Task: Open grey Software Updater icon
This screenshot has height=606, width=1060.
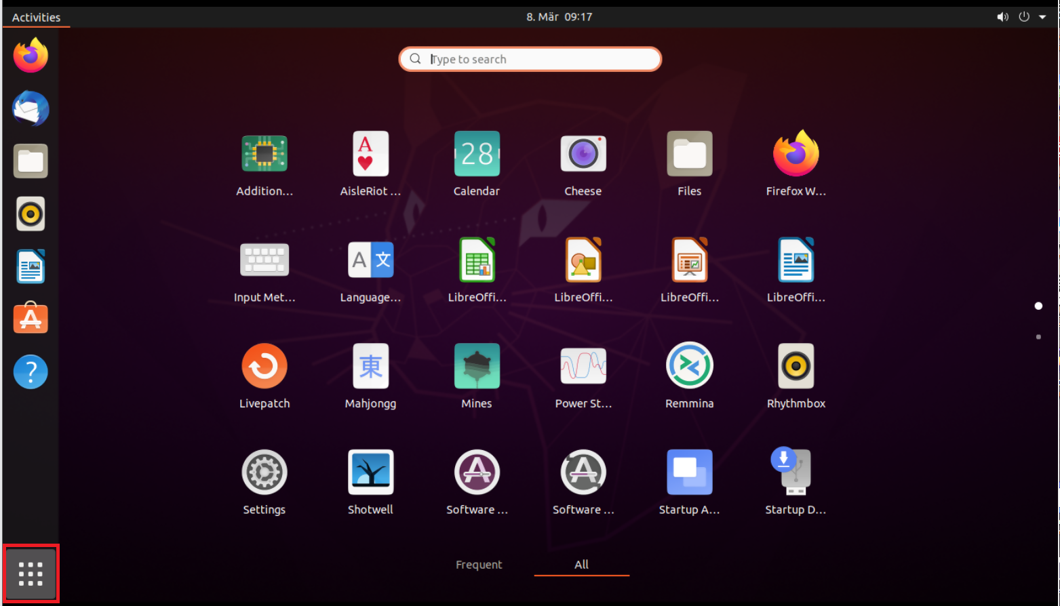Action: click(583, 472)
